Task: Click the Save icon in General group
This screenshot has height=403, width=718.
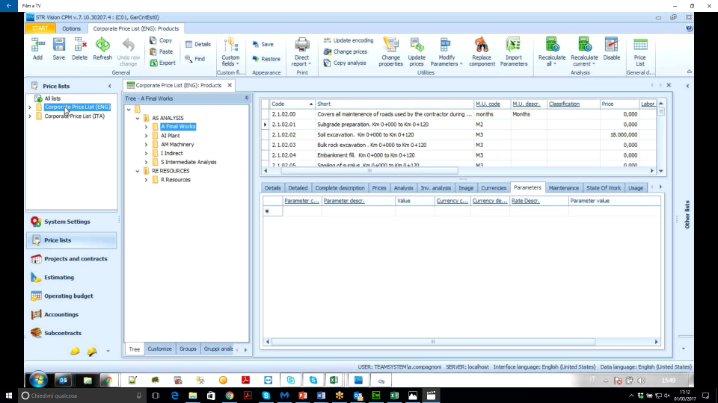Action: pos(58,49)
